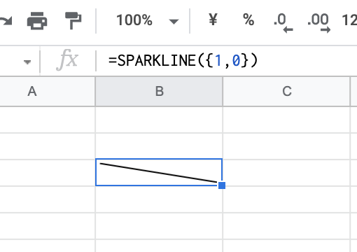Select column A header
This screenshot has height=252, width=357.
click(x=48, y=91)
